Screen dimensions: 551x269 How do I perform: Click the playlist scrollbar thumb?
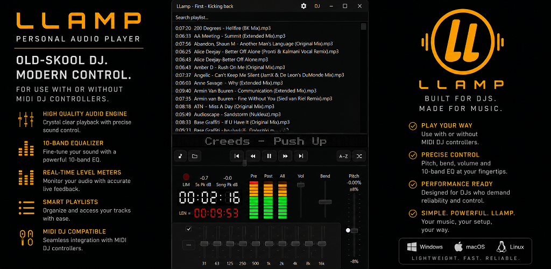(364, 27)
